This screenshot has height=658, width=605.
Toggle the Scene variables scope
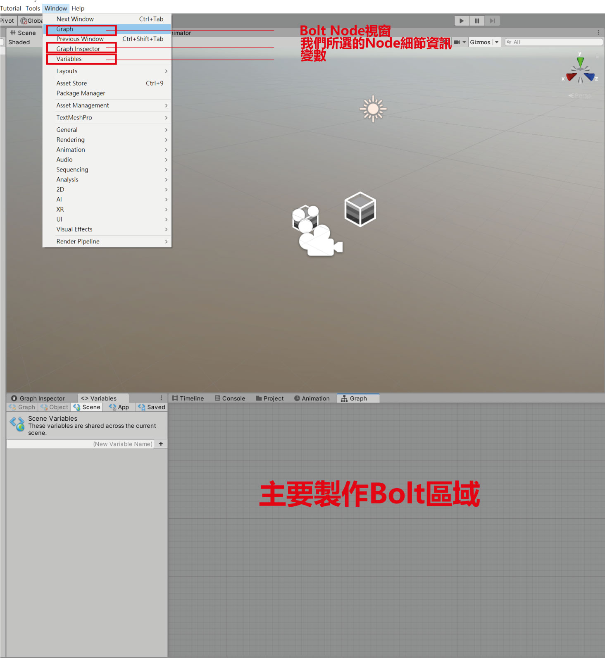point(87,407)
